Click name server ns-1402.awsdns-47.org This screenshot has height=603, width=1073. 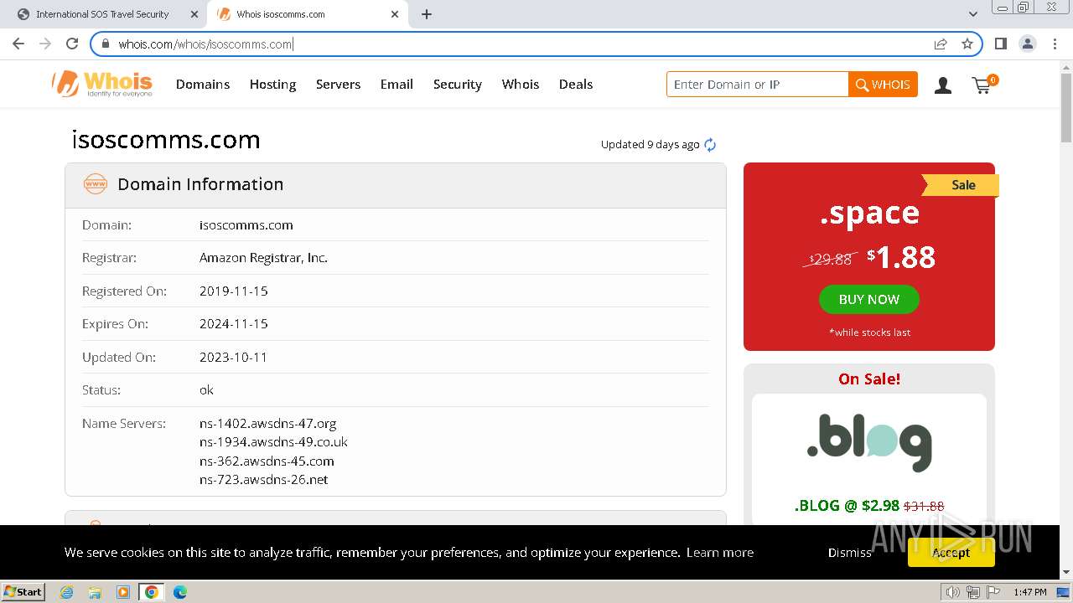[x=267, y=424]
